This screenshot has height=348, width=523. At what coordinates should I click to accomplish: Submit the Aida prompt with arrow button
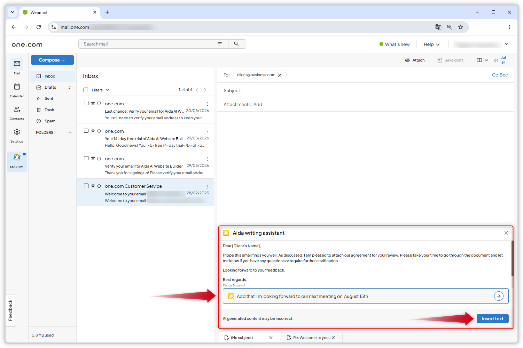pyautogui.click(x=499, y=296)
